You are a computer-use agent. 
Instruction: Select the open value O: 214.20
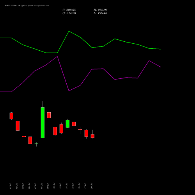(x=69, y=13)
